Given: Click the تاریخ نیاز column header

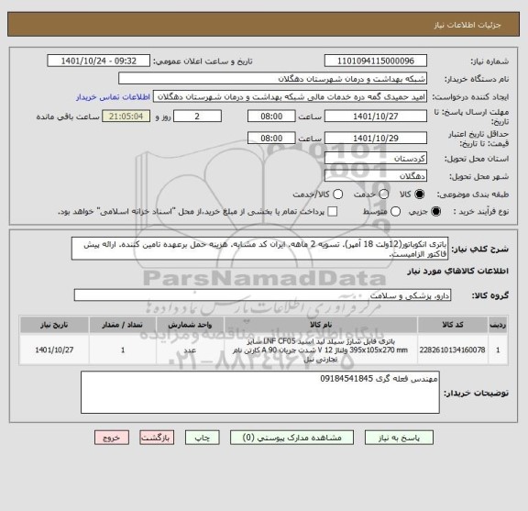Looking at the screenshot, I should tap(54, 325).
